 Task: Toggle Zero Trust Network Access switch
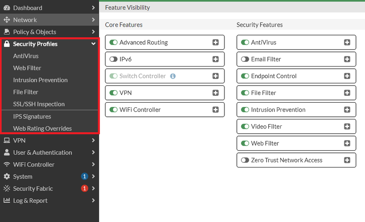pos(245,160)
